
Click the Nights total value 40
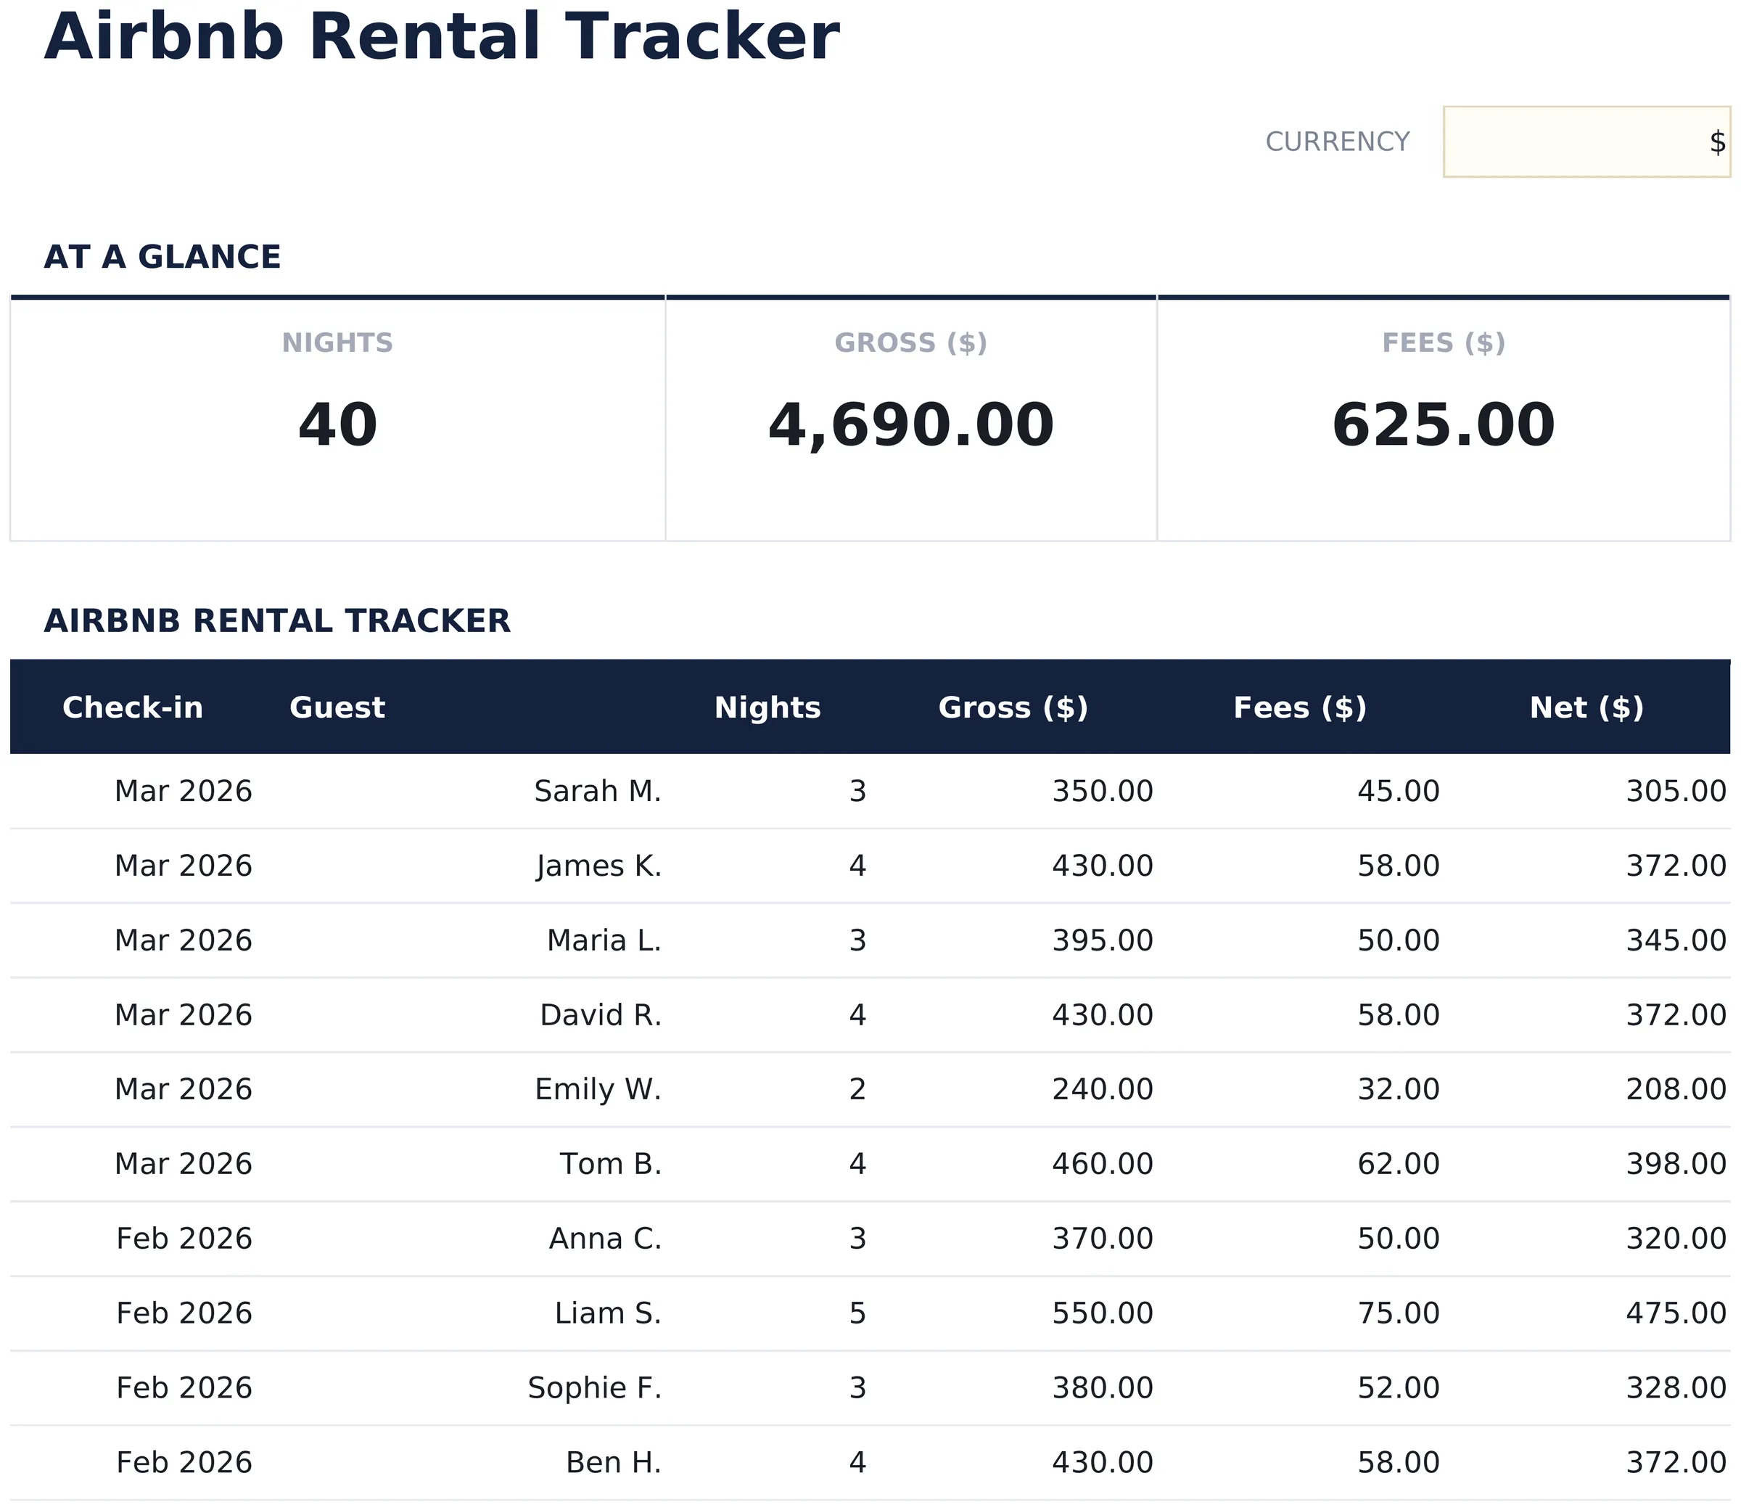point(337,425)
